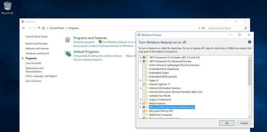Open Appearance and Personalization category

pos(35,70)
